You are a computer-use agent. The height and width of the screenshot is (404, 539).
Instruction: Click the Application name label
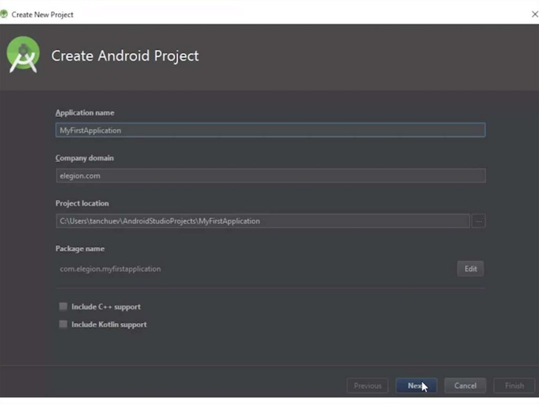85,113
